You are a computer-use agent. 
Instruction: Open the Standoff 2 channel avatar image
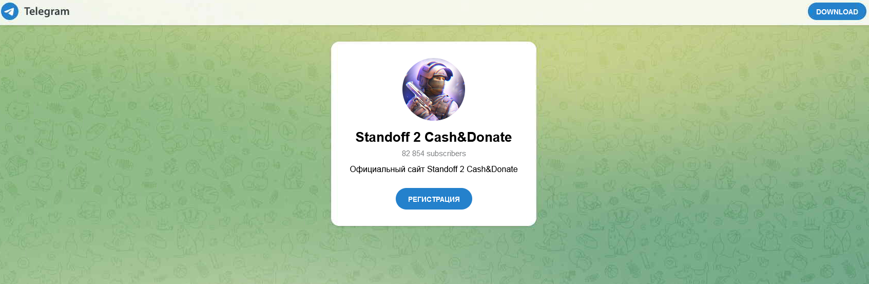(434, 89)
